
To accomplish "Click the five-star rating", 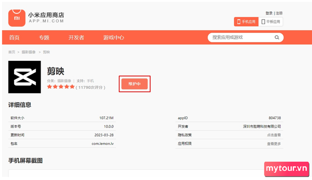I will 61,87.
